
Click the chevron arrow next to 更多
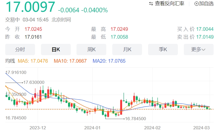tap(203, 50)
